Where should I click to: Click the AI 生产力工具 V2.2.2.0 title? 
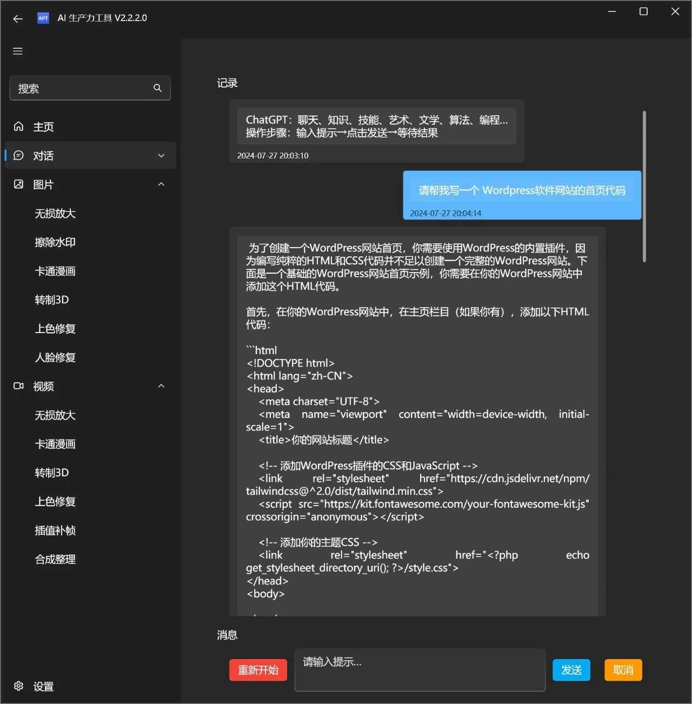coord(102,18)
